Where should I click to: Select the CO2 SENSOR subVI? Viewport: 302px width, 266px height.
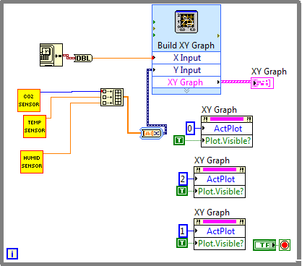(29, 100)
